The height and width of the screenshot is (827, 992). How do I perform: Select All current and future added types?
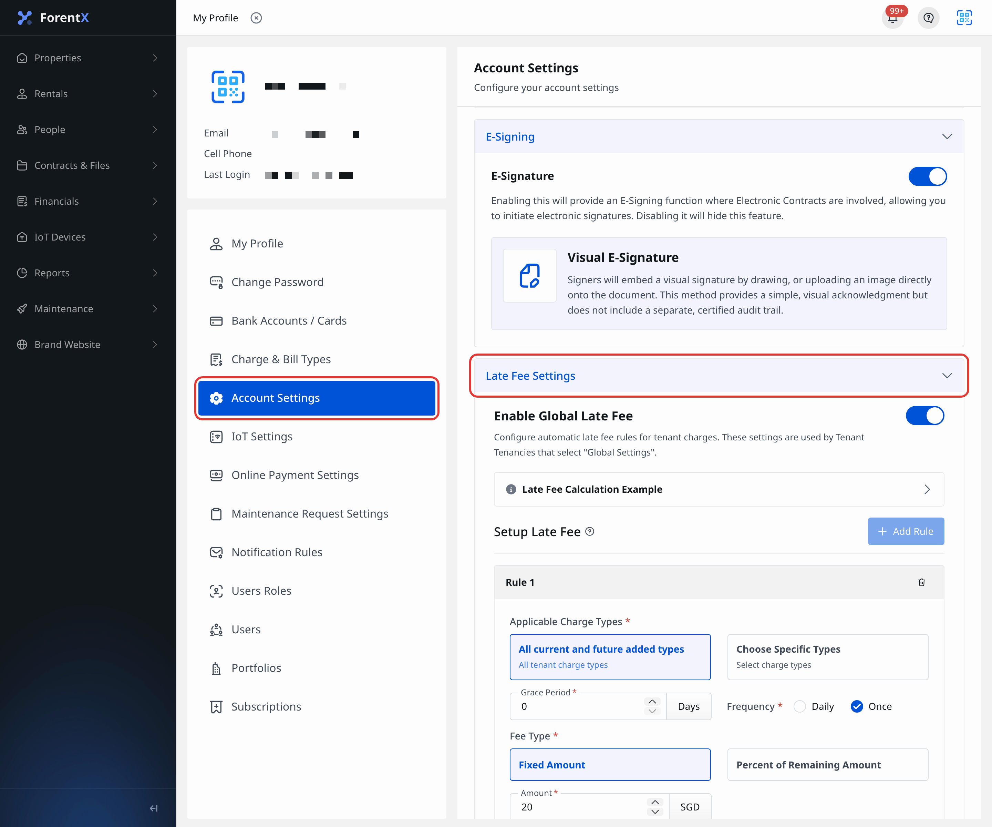coord(610,657)
